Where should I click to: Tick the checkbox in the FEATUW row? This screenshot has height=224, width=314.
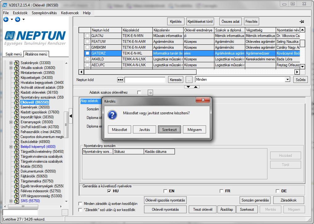(87, 42)
